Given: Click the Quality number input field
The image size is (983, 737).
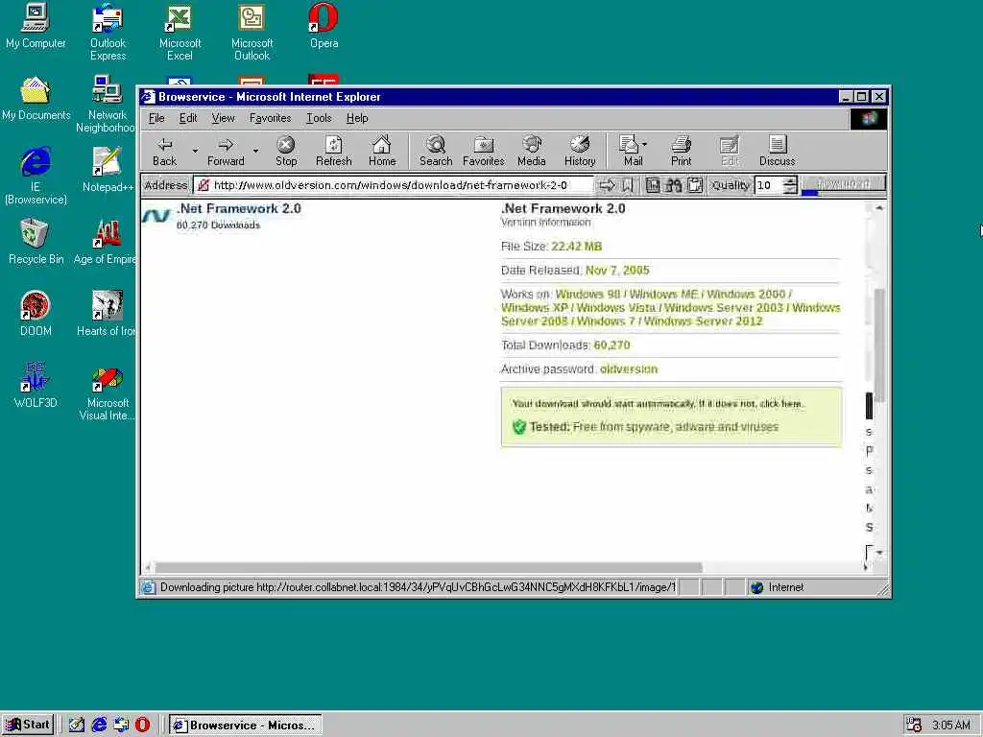Looking at the screenshot, I should [769, 185].
